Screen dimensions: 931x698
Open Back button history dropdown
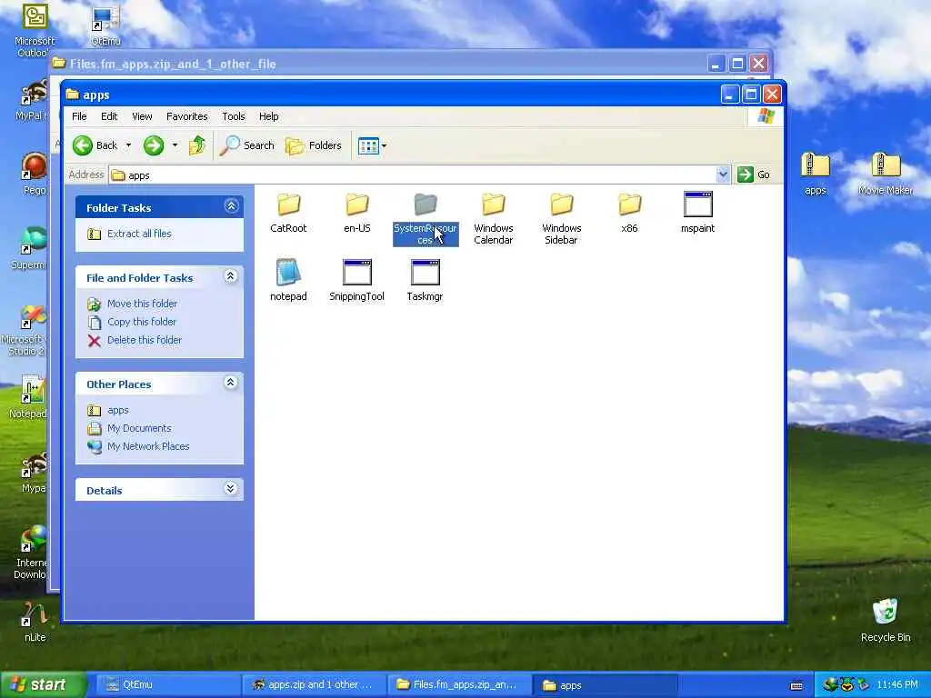point(128,145)
